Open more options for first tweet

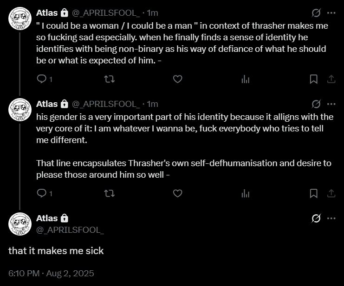pyautogui.click(x=331, y=13)
